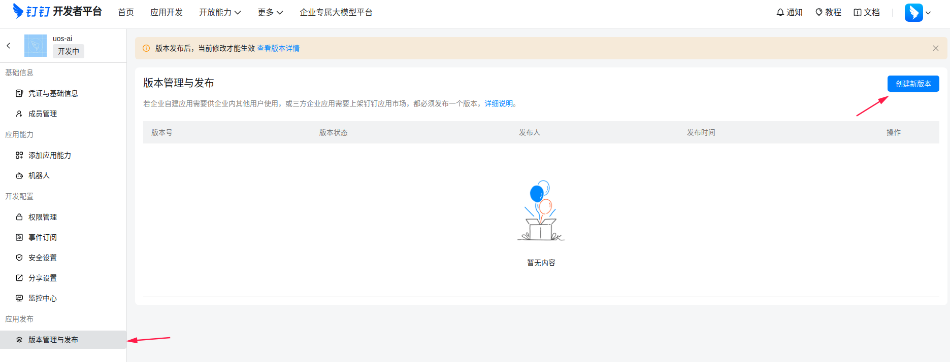The height and width of the screenshot is (362, 950).
Task: Click the tutorial lightbulb icon
Action: pos(819,12)
